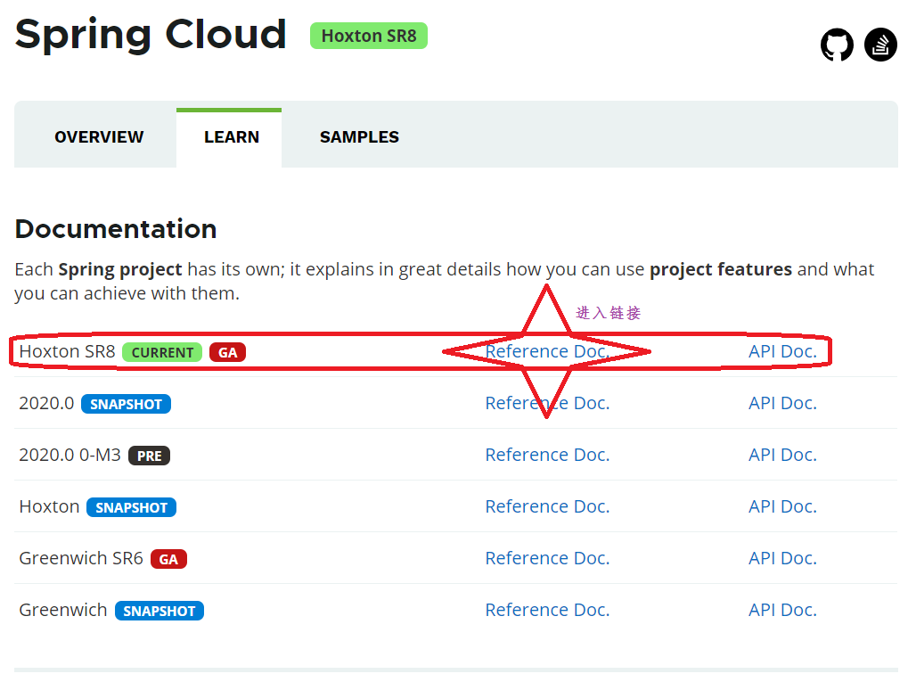This screenshot has height=682, width=908.
Task: Open Reference Doc. for 2020.0 0-M3
Action: click(x=547, y=455)
